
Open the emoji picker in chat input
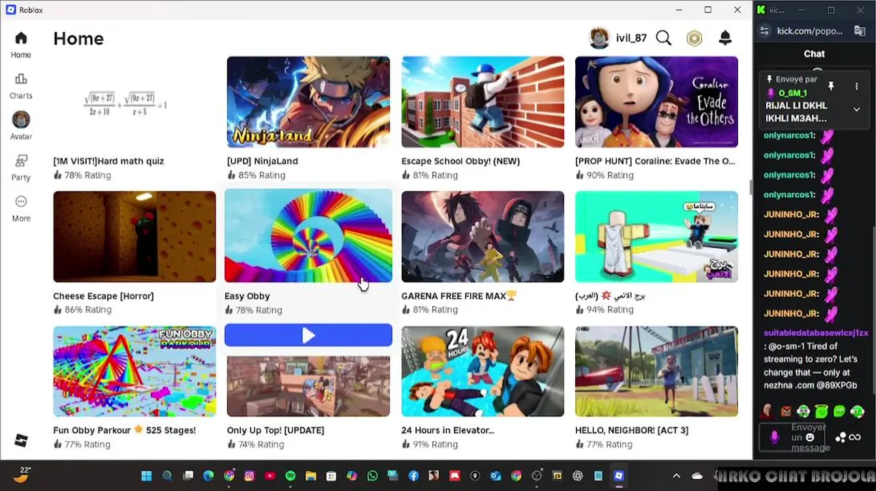pos(811,437)
